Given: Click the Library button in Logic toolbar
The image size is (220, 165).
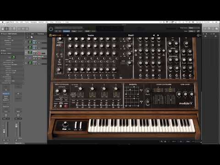Looking at the screenshot, I should click(3, 28).
